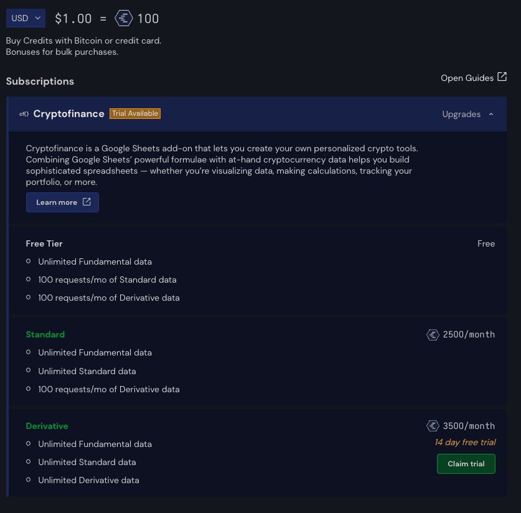This screenshot has width=521, height=513.
Task: Click the Claim trial button
Action: 466,464
